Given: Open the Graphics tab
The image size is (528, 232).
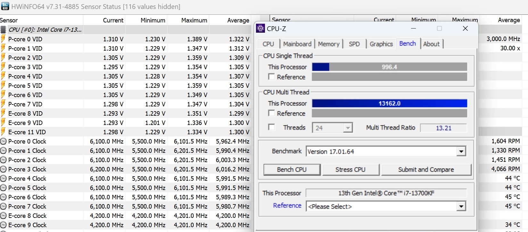Looking at the screenshot, I should click(x=381, y=44).
